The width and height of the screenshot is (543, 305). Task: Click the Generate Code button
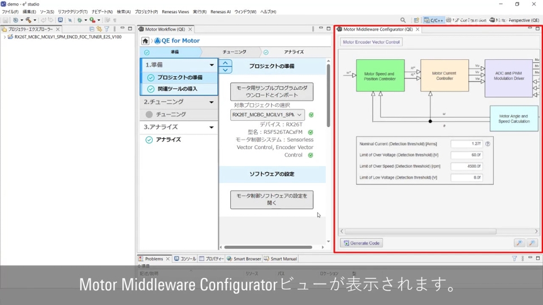pyautogui.click(x=362, y=243)
